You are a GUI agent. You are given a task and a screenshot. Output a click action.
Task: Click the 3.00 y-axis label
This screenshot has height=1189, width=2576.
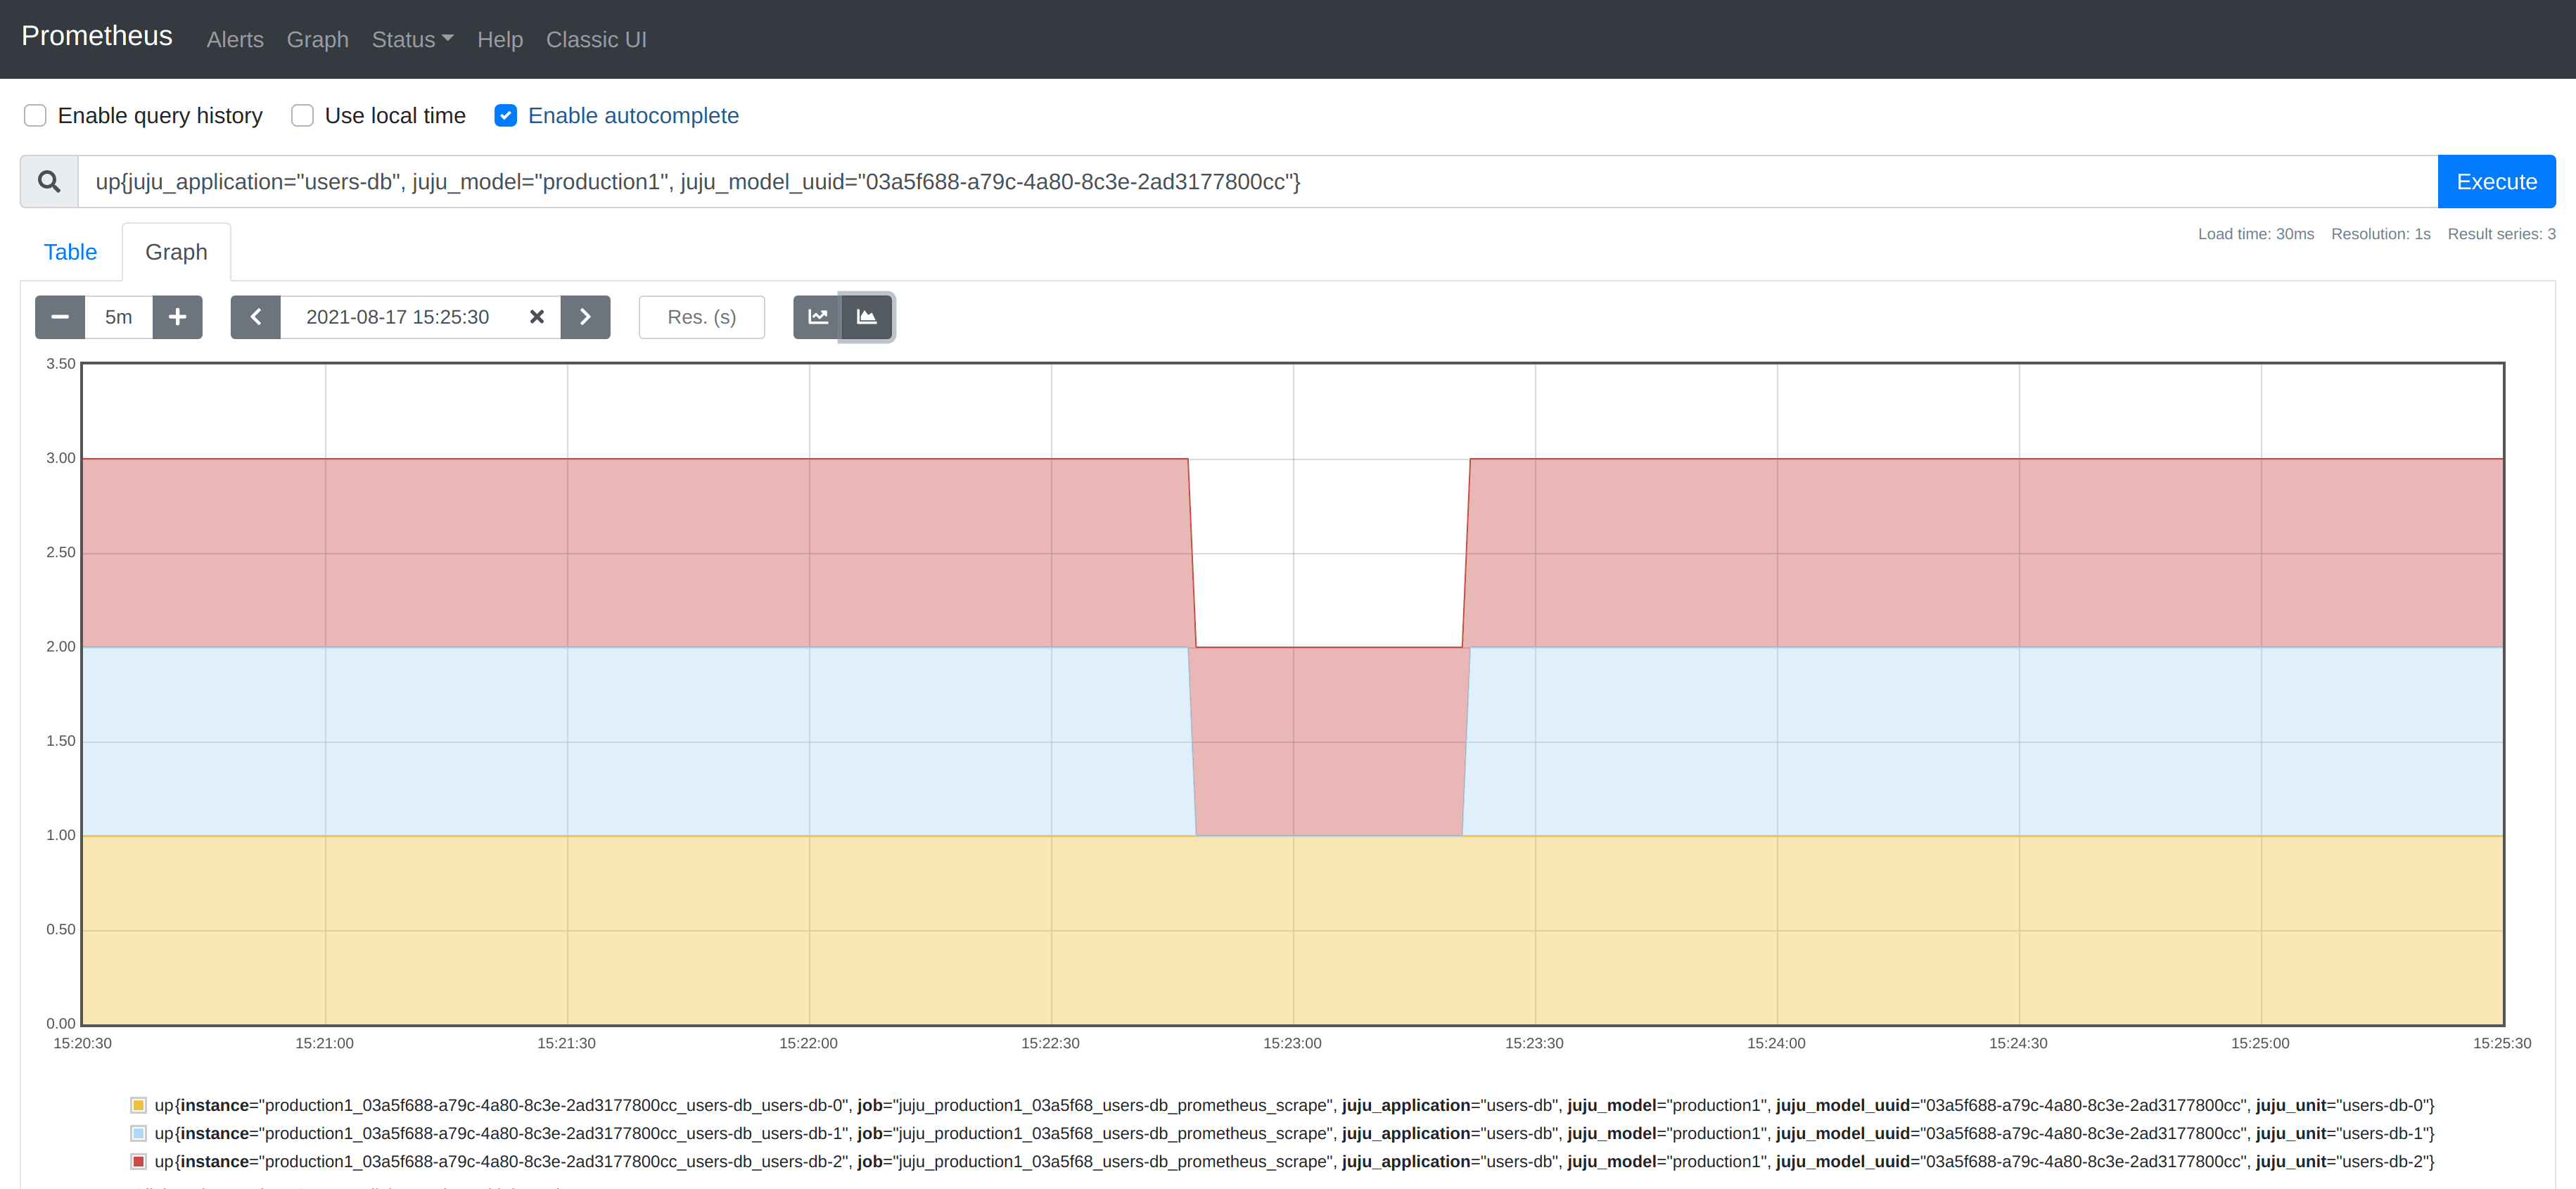click(60, 458)
